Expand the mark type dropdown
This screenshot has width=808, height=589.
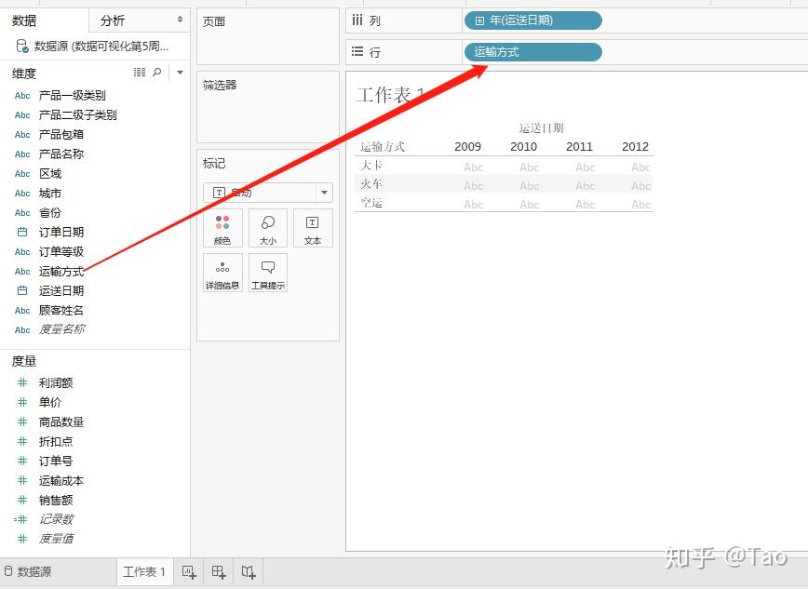point(324,193)
